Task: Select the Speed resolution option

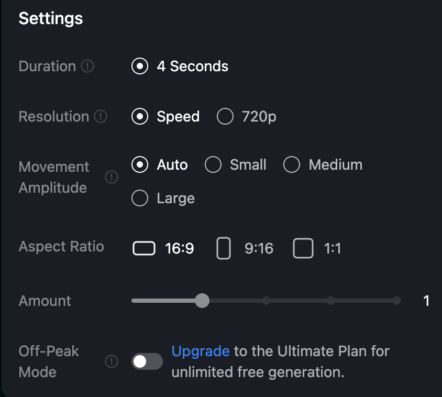Action: [140, 117]
